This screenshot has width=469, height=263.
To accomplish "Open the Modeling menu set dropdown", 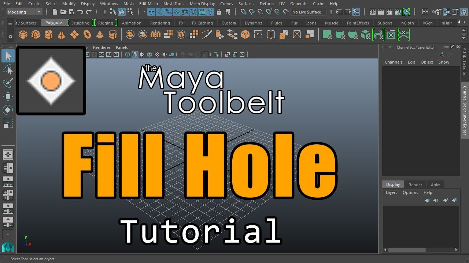I will [x=25, y=12].
